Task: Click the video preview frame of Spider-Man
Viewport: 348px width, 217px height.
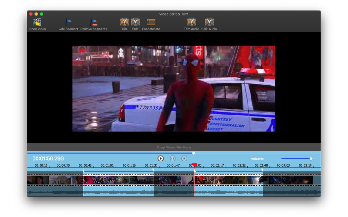Action: point(174,89)
